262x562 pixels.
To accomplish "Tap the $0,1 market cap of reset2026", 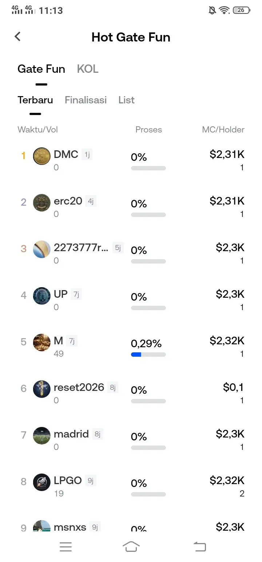I will pyautogui.click(x=233, y=387).
